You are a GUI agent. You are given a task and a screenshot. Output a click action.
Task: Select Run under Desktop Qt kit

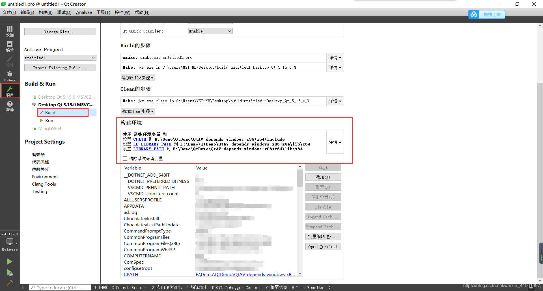click(49, 120)
